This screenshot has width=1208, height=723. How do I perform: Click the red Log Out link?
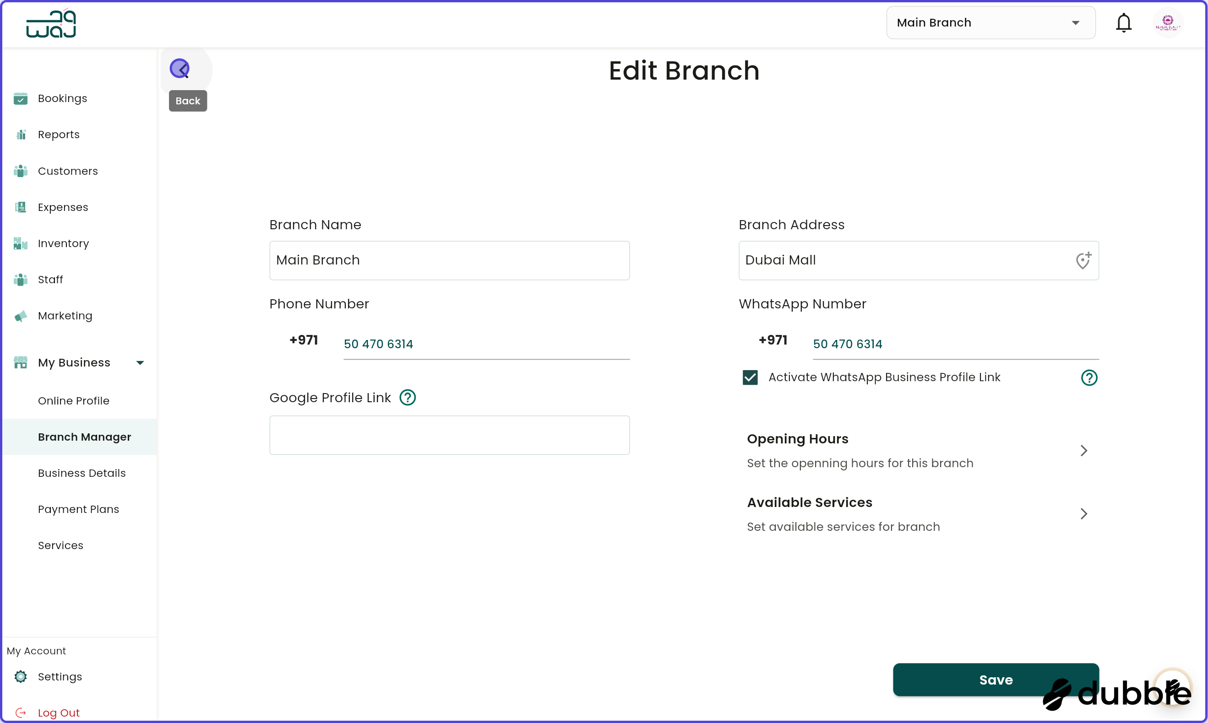(x=60, y=712)
